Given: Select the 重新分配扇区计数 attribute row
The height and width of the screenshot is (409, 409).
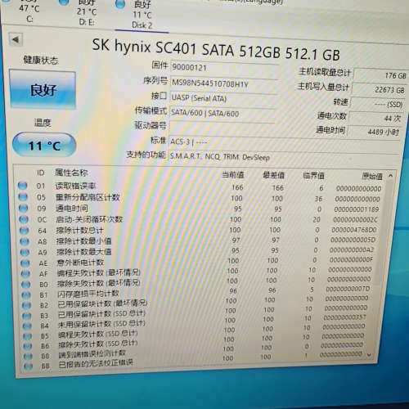Looking at the screenshot, I should [x=200, y=198].
